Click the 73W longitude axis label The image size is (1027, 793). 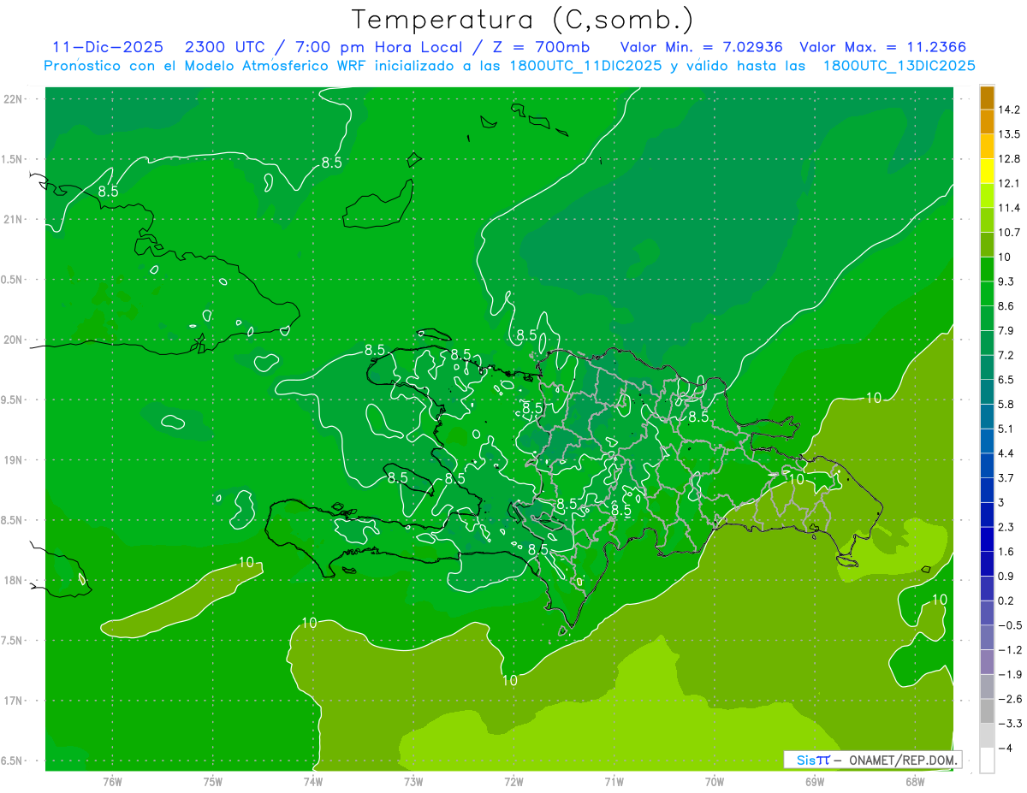(x=413, y=782)
